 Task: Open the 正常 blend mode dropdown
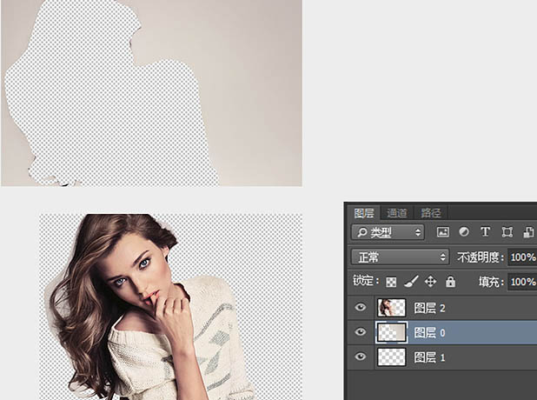pyautogui.click(x=400, y=257)
